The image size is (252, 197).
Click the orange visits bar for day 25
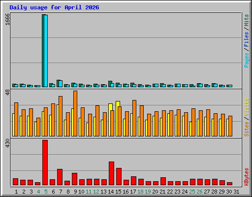tap(193, 122)
